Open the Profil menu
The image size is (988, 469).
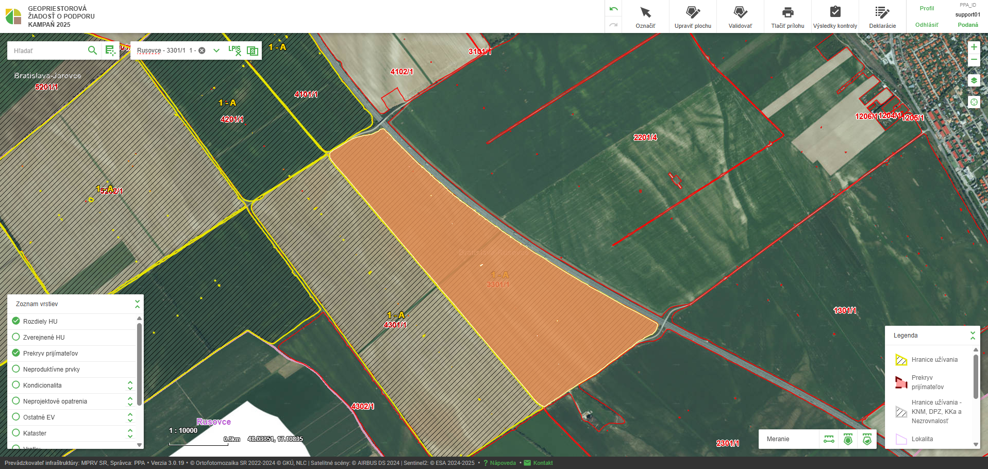(927, 9)
